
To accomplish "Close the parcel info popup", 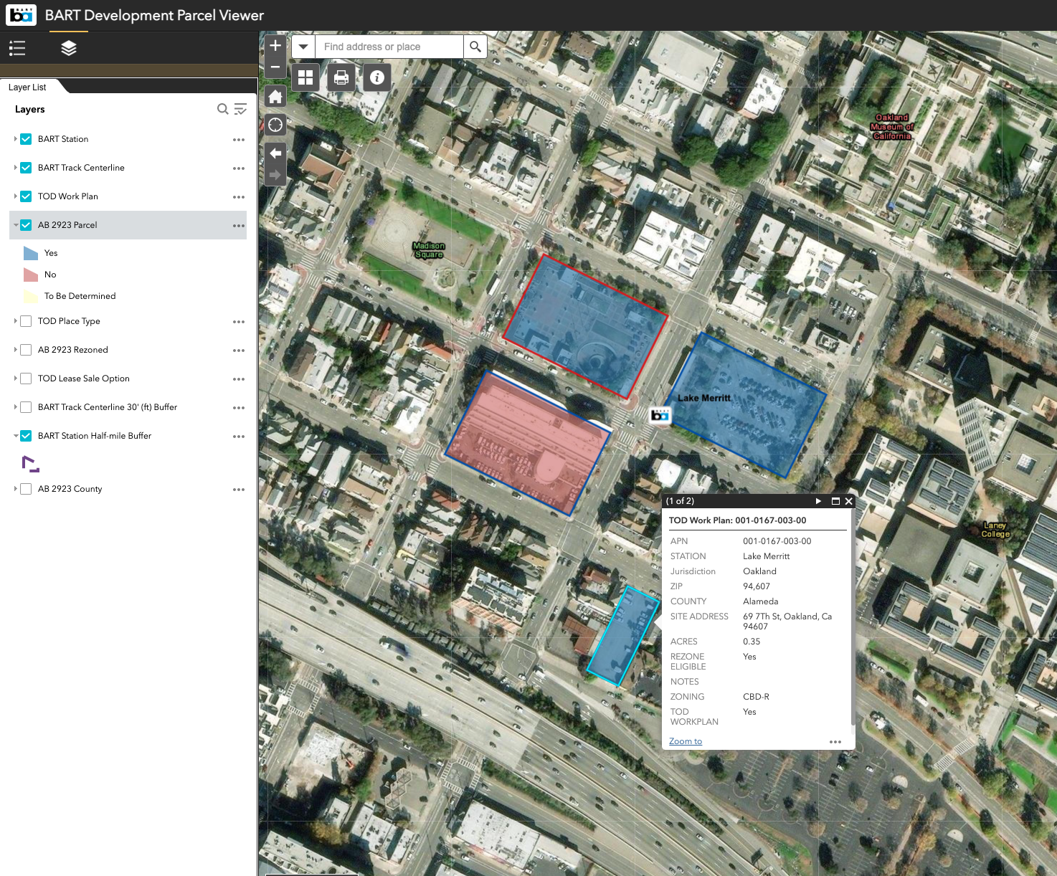I will point(849,501).
